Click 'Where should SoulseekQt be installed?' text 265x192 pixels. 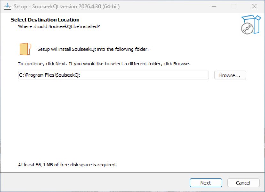[x=59, y=26]
